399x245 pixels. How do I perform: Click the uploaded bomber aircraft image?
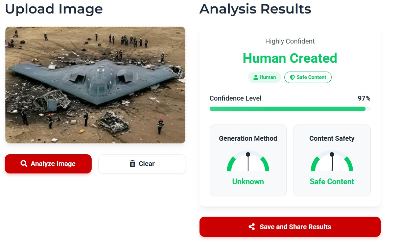[95, 85]
